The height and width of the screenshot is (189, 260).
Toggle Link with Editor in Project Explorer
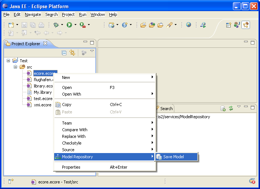72,53
